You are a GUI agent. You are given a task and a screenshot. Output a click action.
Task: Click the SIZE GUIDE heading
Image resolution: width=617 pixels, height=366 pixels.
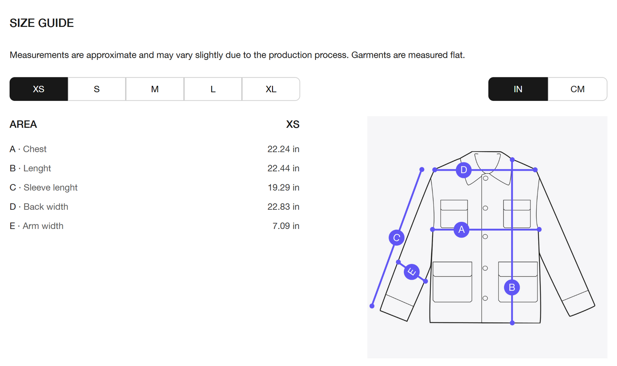[x=42, y=23]
